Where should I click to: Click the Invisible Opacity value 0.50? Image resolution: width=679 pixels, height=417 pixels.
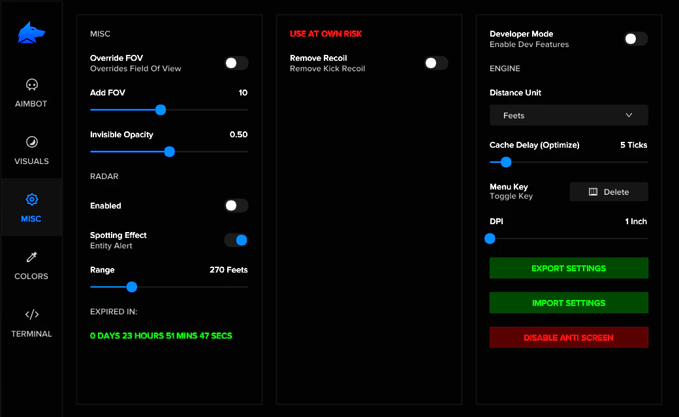pyautogui.click(x=238, y=135)
